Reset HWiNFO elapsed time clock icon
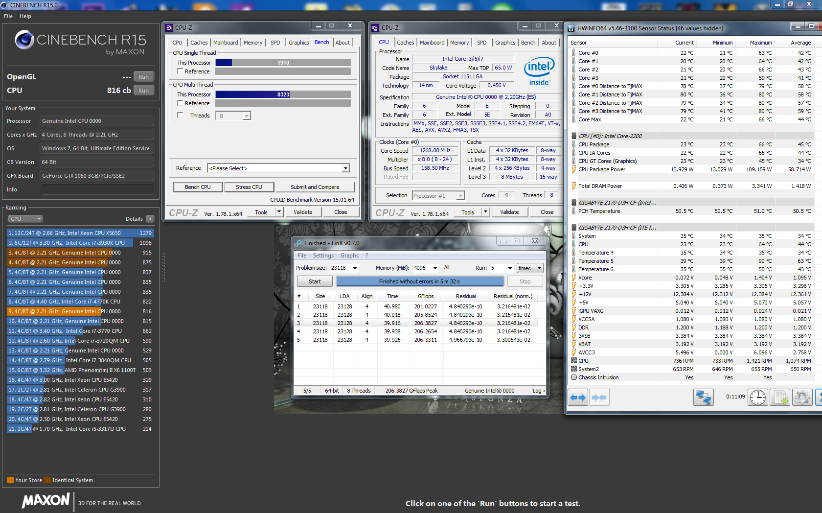This screenshot has width=822, height=513. click(758, 397)
